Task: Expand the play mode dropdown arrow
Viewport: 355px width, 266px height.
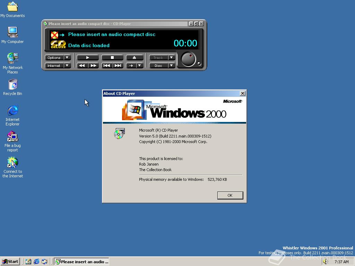Action: (x=140, y=65)
